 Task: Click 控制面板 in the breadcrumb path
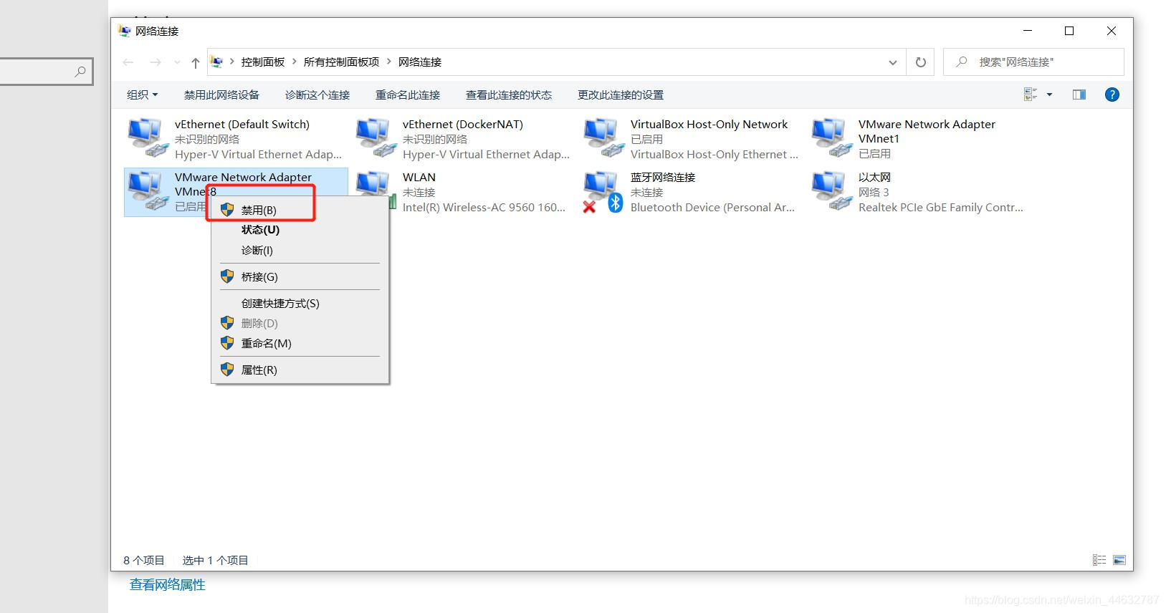(263, 62)
